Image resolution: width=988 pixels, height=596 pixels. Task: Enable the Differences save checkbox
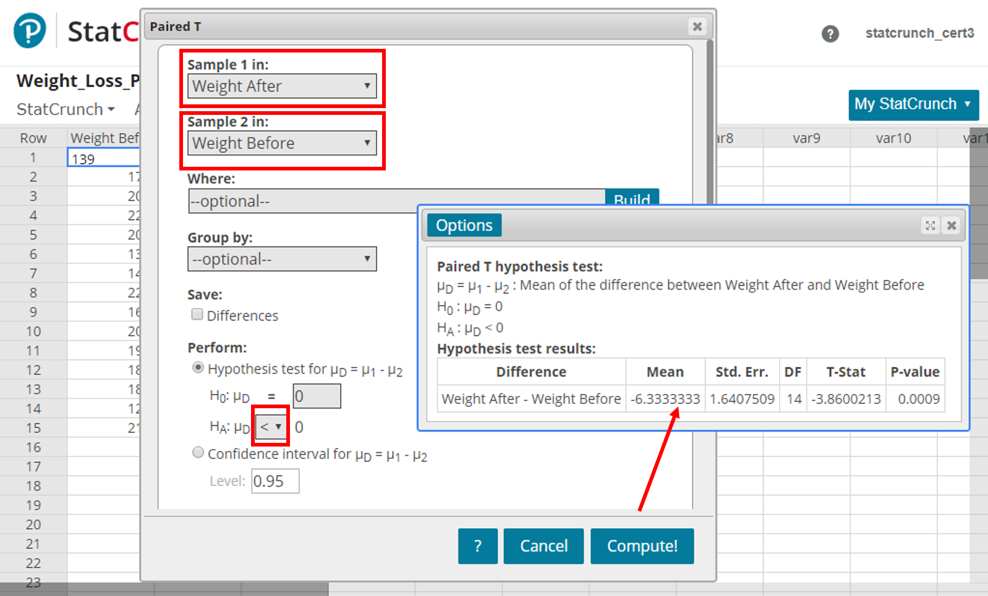click(197, 314)
